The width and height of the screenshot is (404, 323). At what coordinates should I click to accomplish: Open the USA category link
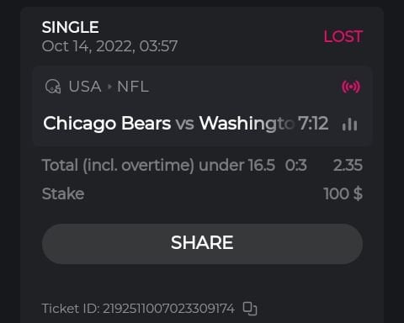point(85,87)
